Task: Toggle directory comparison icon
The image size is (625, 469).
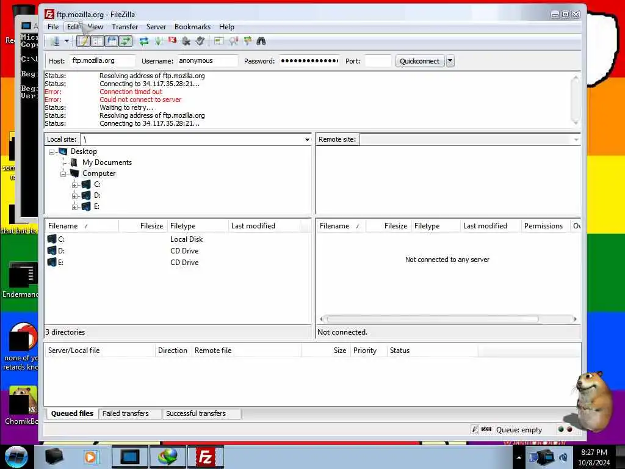Action: click(234, 41)
